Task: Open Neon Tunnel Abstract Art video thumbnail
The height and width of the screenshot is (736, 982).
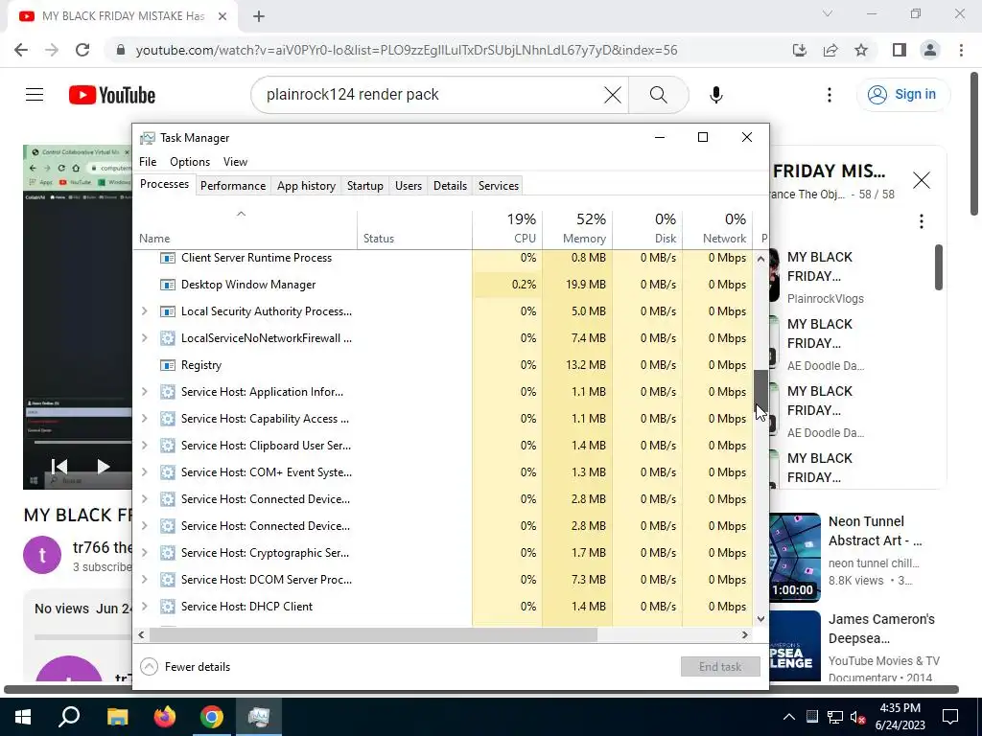Action: point(794,558)
